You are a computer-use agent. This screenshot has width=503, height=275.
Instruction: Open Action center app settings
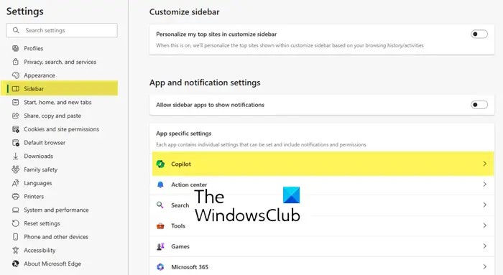(189, 185)
